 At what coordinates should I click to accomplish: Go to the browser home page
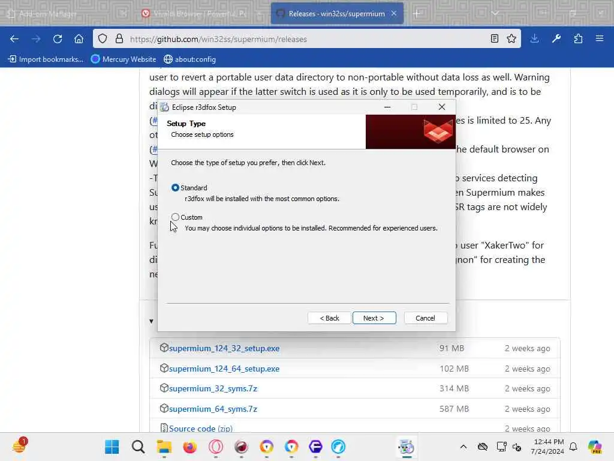pos(79,39)
